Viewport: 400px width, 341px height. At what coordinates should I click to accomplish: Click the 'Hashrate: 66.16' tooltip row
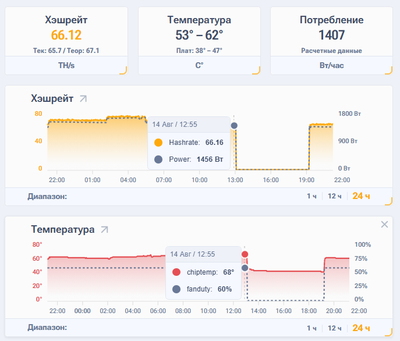tap(189, 143)
